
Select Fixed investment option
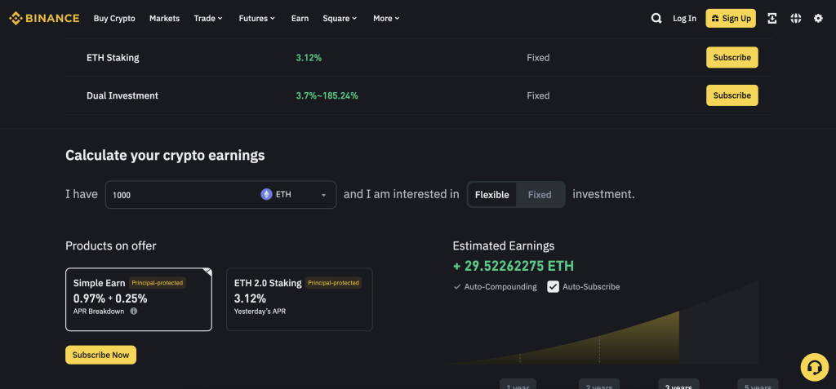pos(540,194)
